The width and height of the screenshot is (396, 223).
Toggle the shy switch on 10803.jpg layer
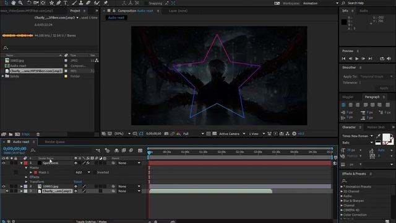tap(75, 186)
